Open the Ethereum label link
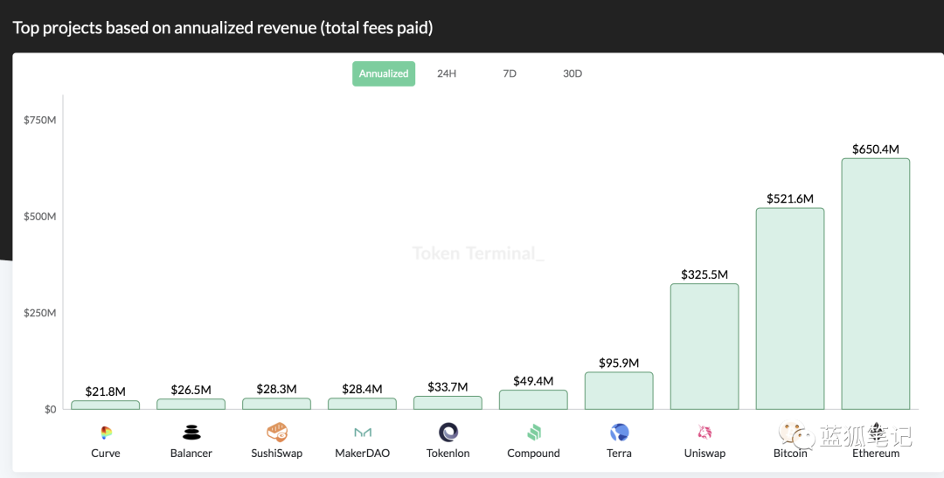Screen dimensions: 944x478 [x=876, y=454]
